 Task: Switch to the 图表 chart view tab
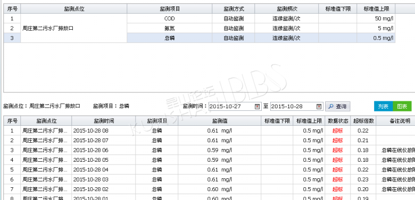click(x=402, y=106)
